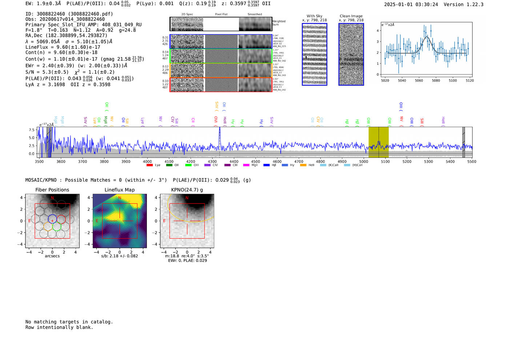
Task: Click the P(Lyα): 0.001 header value
Action: click(155, 4)
